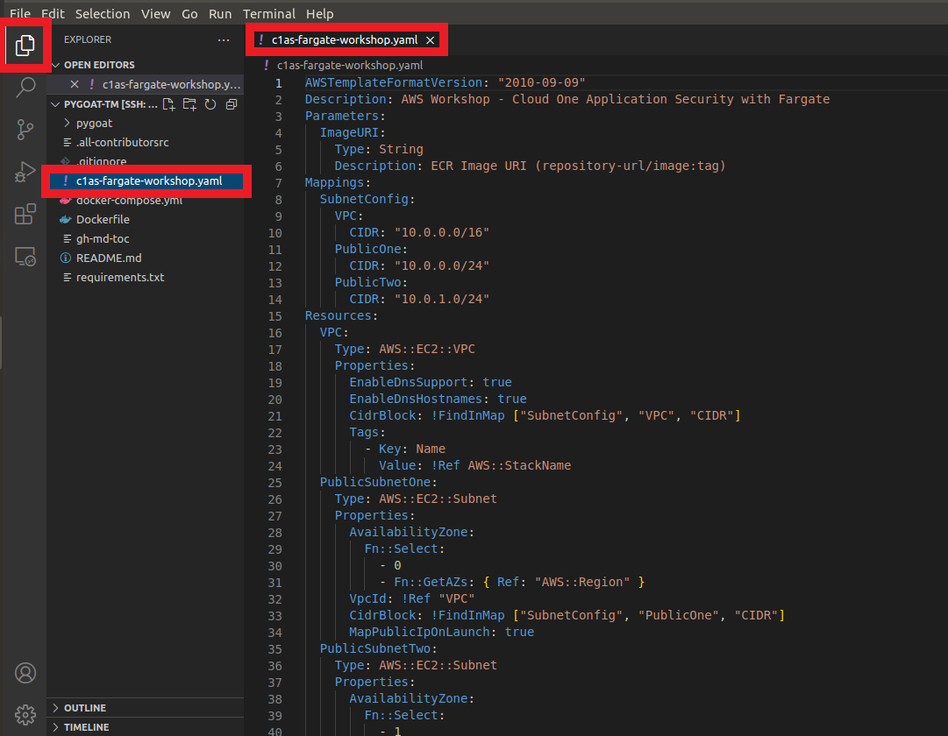Viewport: 948px width, 736px height.
Task: Open the Remote Explorer view
Action: 25,256
